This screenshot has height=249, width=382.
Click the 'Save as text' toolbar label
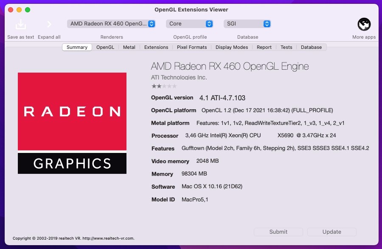pyautogui.click(x=21, y=37)
